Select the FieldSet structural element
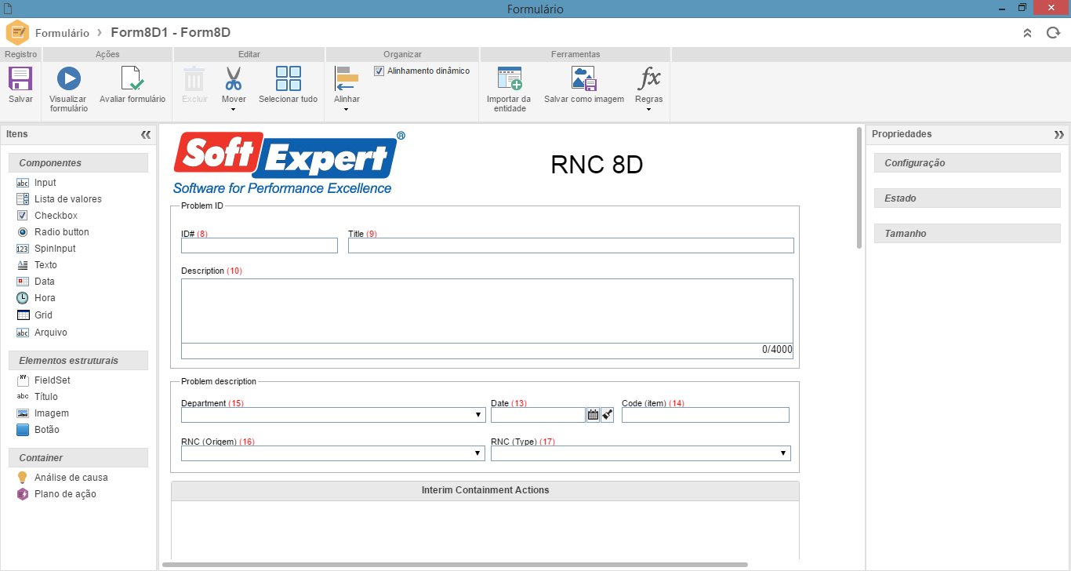 coord(43,380)
